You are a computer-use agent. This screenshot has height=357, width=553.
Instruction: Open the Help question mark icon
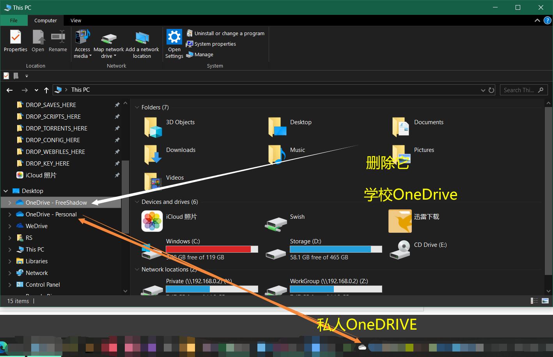[x=547, y=20]
